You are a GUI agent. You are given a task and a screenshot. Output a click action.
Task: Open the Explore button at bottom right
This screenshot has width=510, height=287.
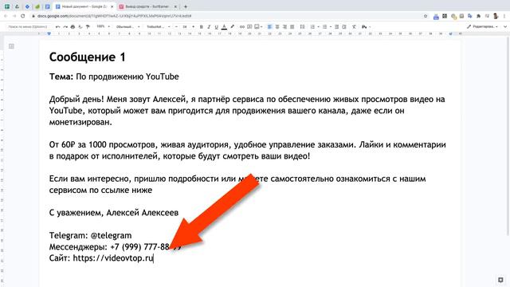tap(500, 280)
